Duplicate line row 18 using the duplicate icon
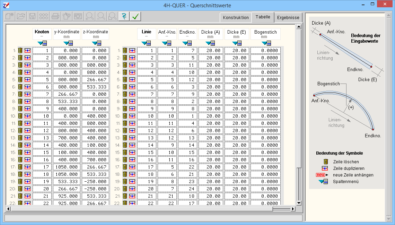This screenshot has width=395, height=225. tap(132, 174)
